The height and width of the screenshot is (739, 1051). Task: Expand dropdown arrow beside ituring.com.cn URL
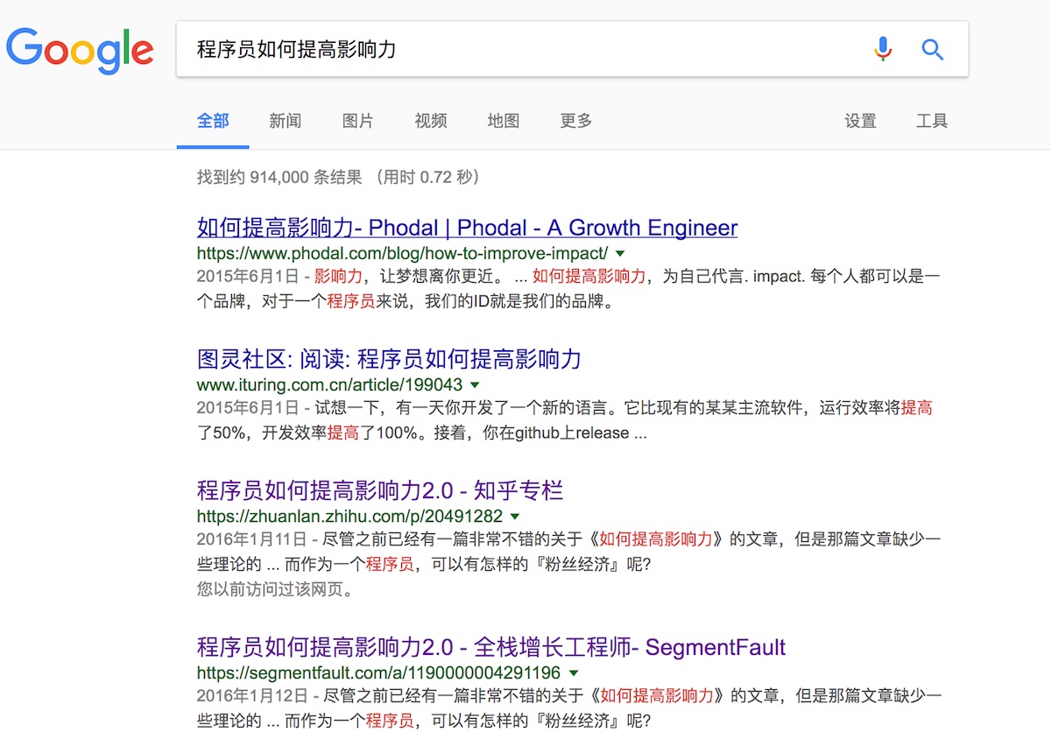[475, 385]
